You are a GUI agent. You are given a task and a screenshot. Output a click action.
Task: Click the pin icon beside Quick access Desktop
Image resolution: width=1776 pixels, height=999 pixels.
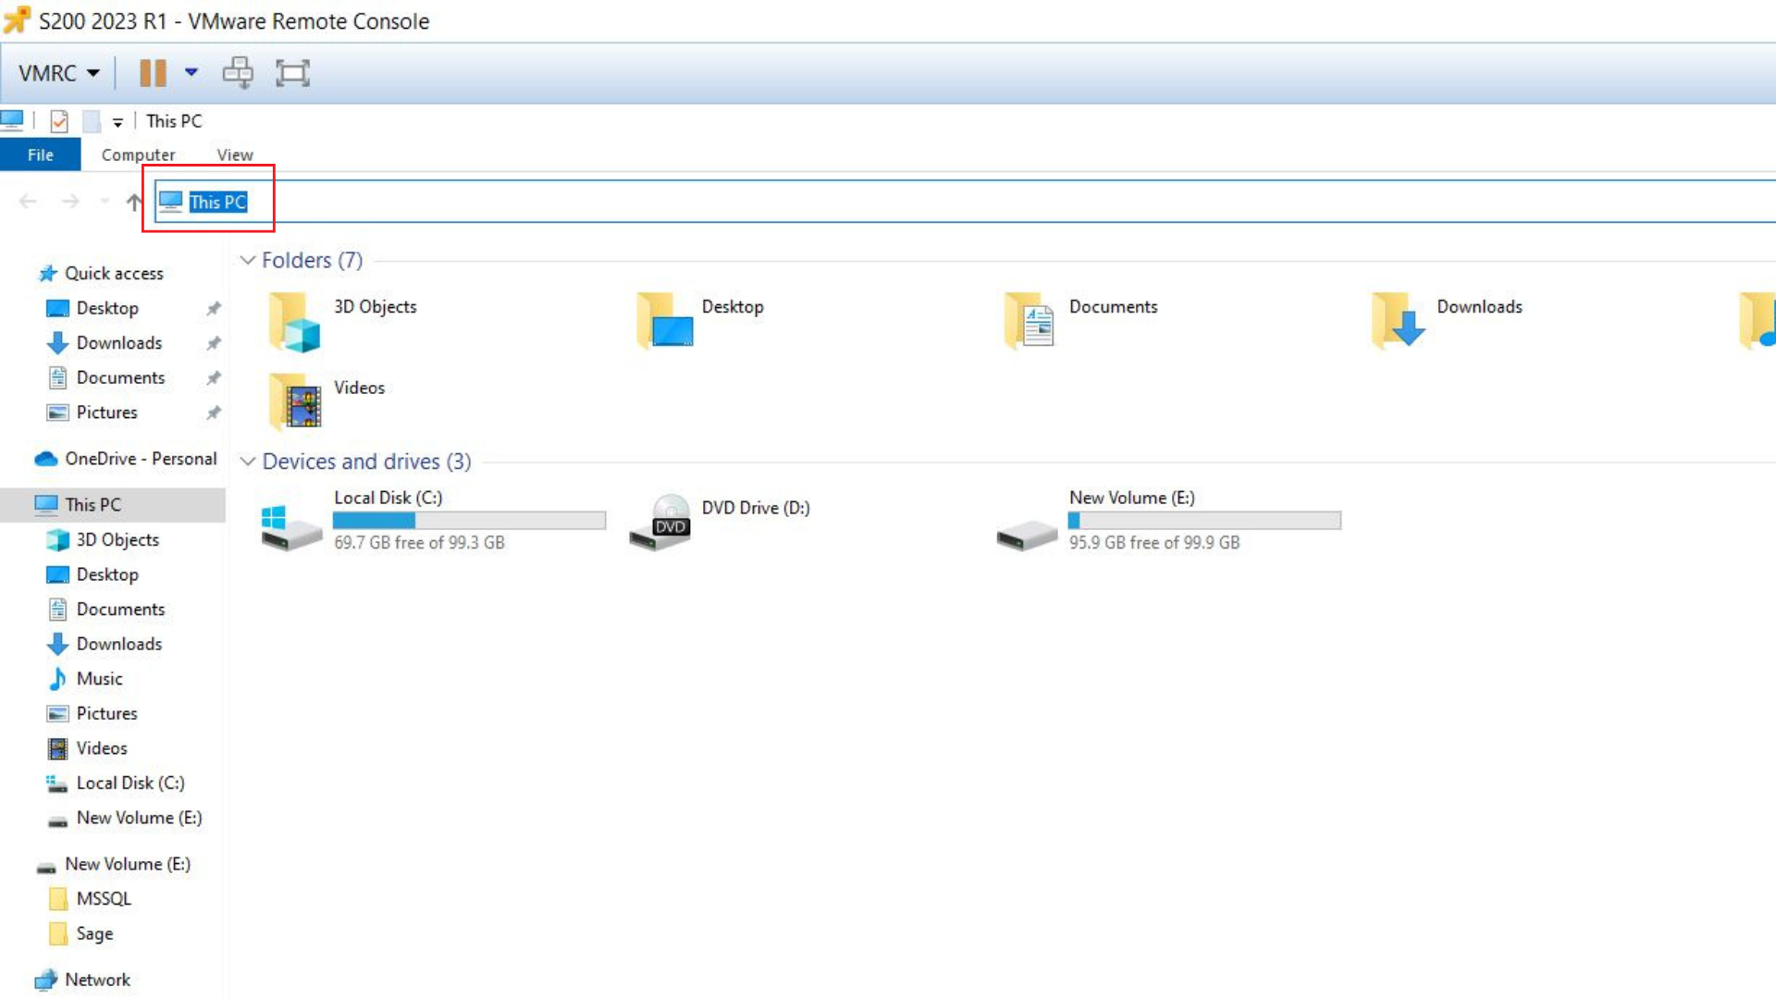pos(214,308)
